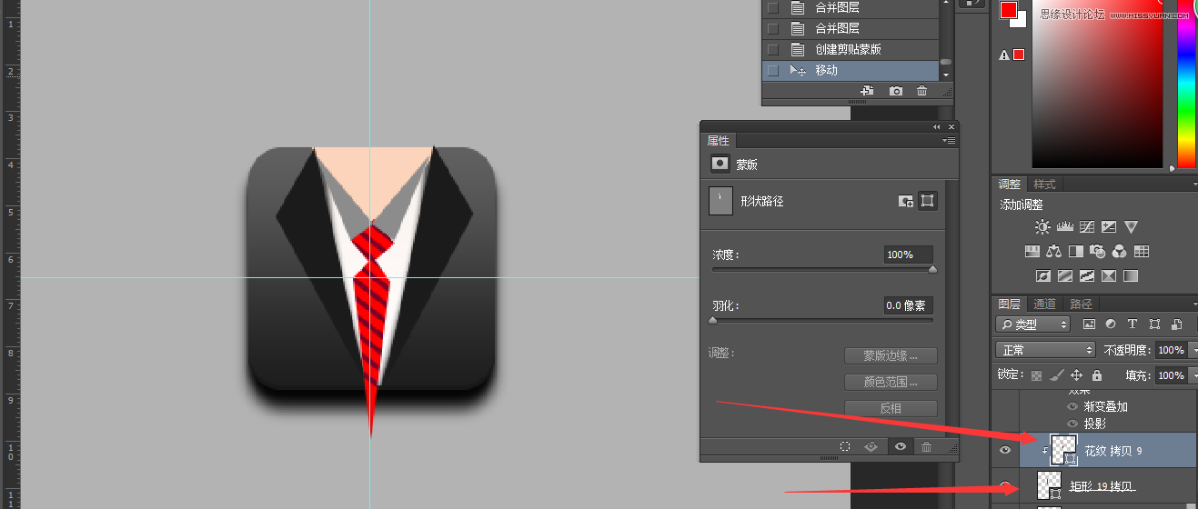Lock all layer attributes (padlock icon)
Image resolution: width=1198 pixels, height=509 pixels.
[1096, 375]
